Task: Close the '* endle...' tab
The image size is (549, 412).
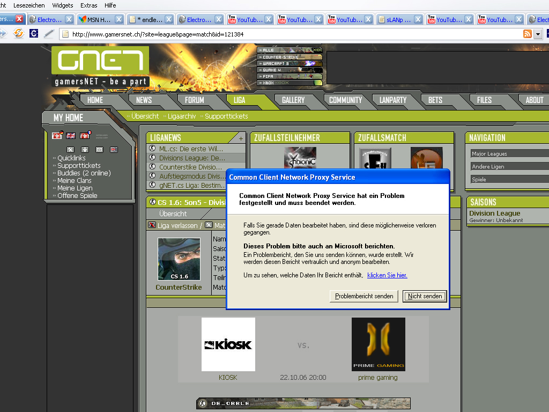Action: (169, 19)
